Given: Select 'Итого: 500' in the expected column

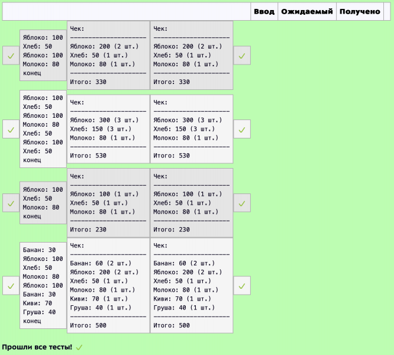Looking at the screenshot, I should [x=88, y=325].
